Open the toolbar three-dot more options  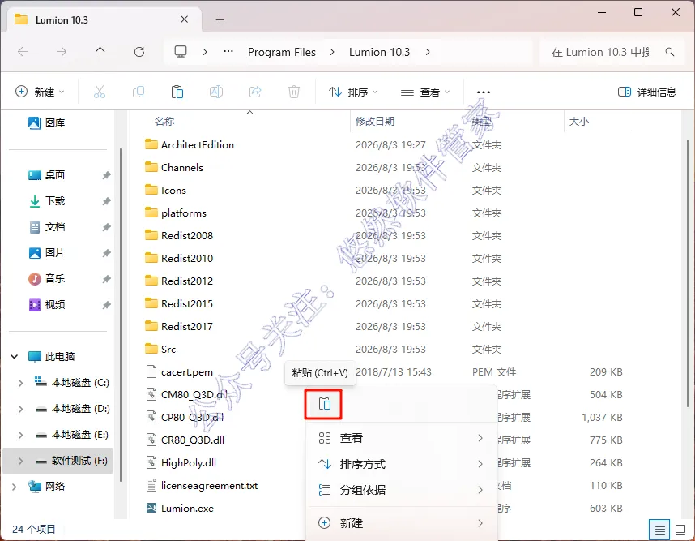(483, 92)
